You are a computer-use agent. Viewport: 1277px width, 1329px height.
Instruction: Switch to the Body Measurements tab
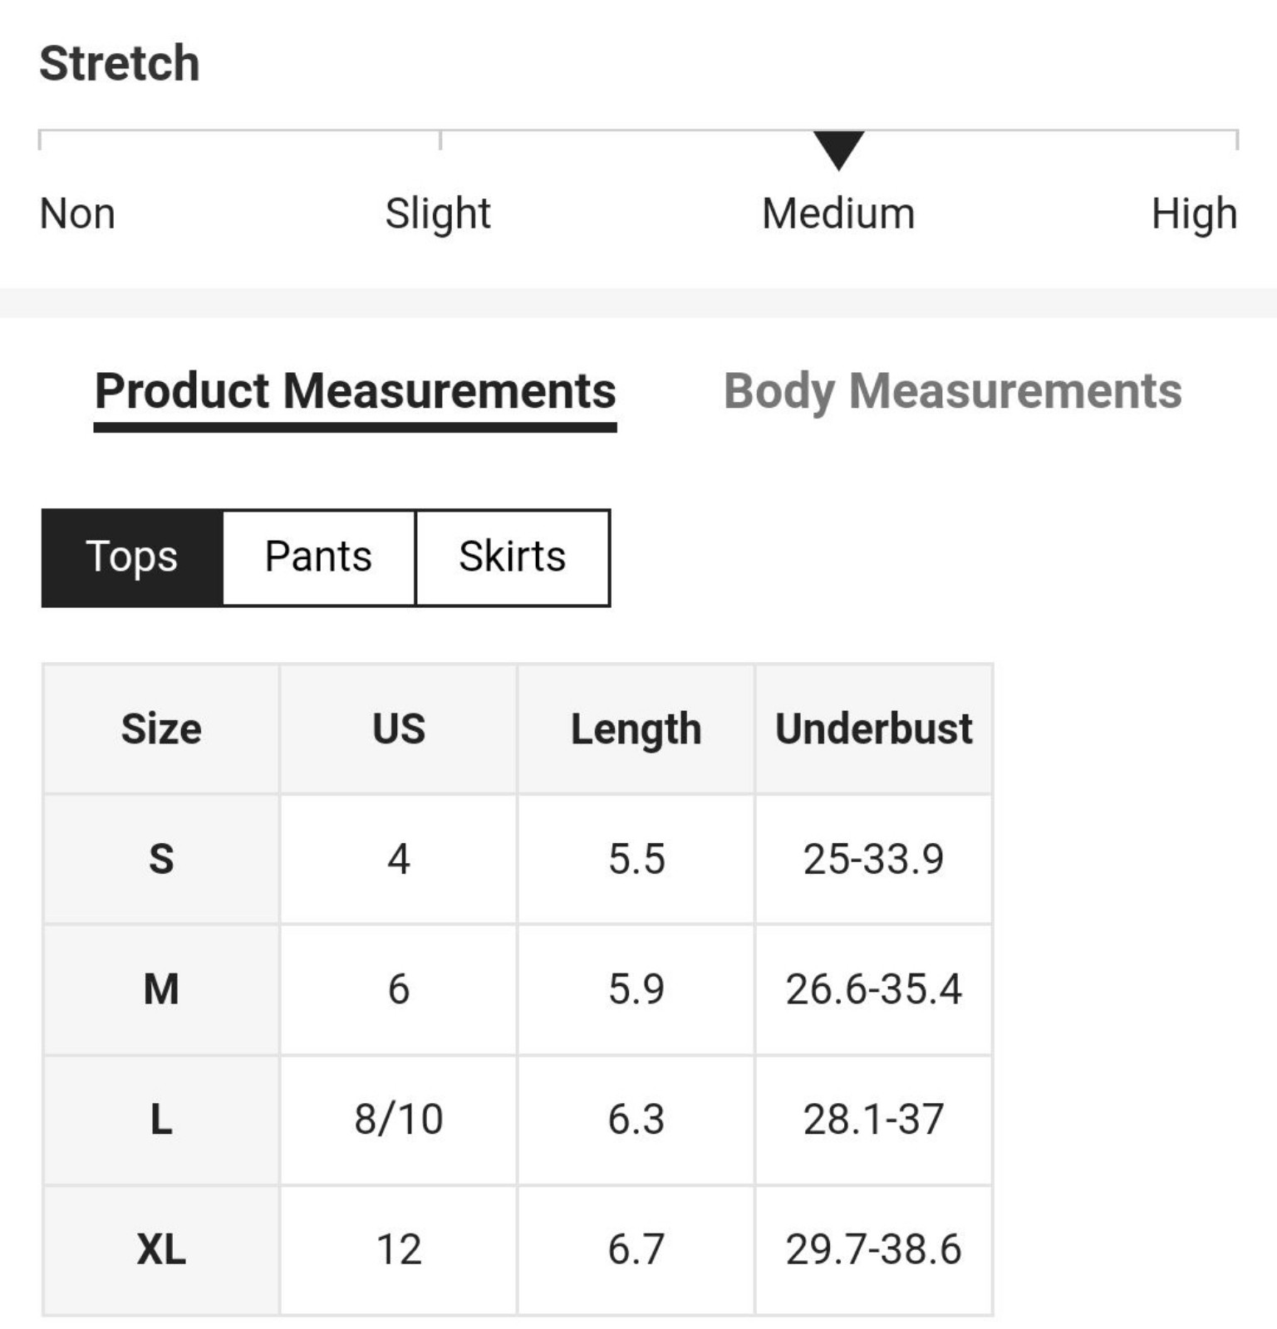[952, 391]
